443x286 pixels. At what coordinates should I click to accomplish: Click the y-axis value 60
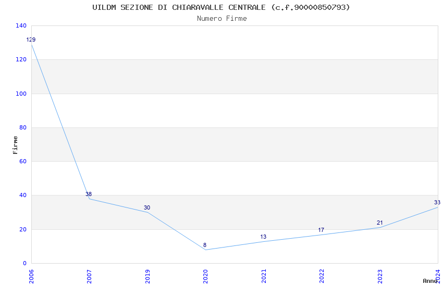[23, 161]
